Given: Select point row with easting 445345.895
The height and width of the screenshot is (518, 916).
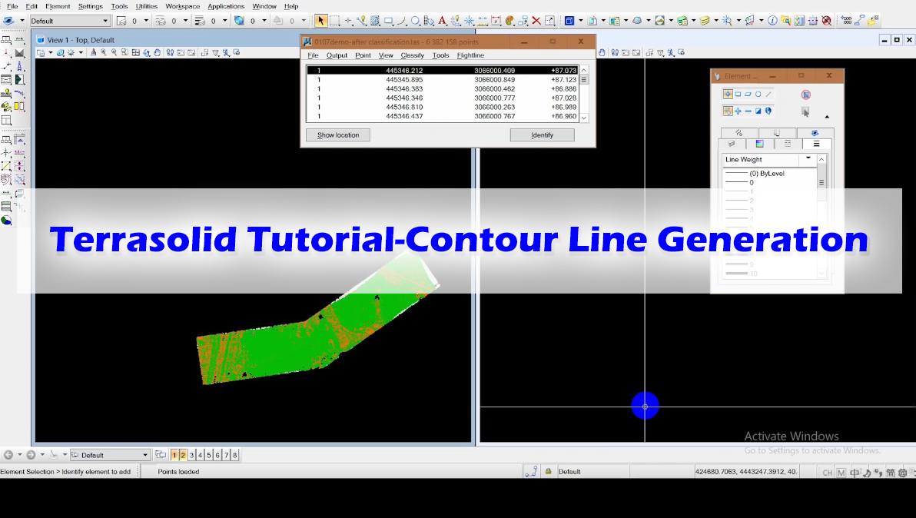Looking at the screenshot, I should [x=443, y=79].
